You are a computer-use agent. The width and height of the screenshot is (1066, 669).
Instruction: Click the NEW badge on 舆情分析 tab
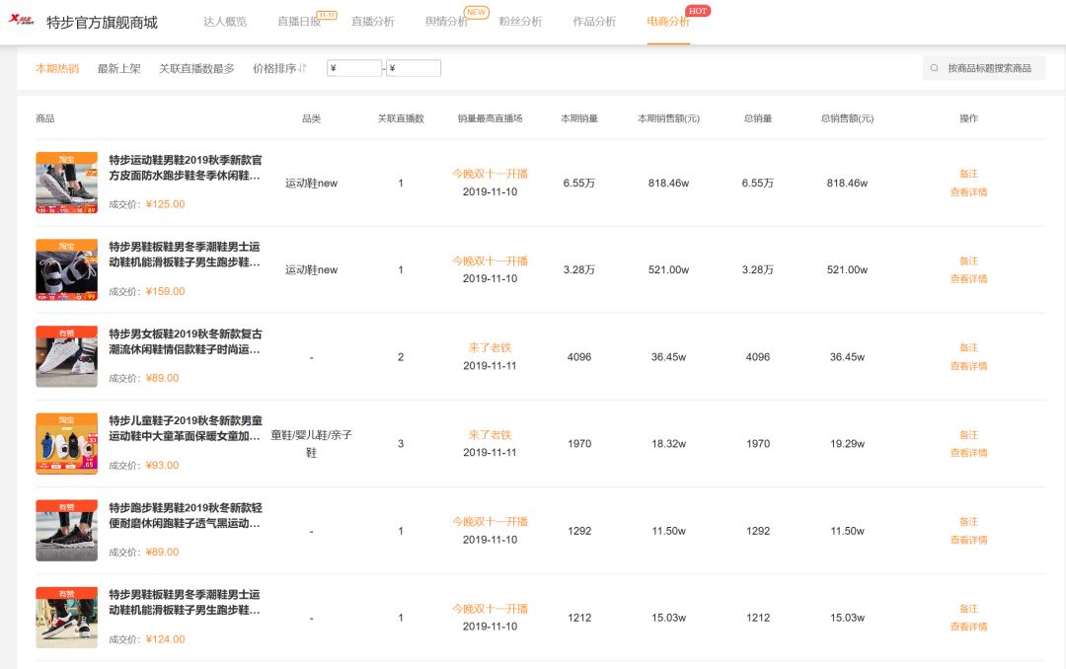476,13
